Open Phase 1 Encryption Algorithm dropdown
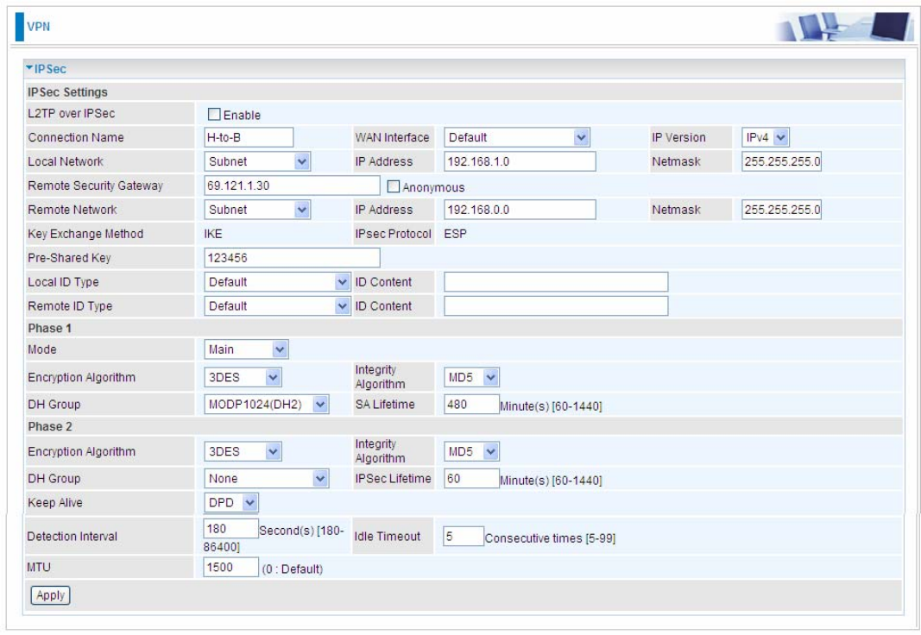The width and height of the screenshot is (921, 635). point(243,377)
